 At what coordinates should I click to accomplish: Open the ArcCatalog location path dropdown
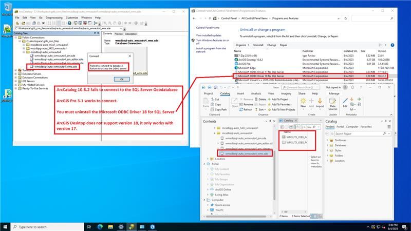point(121,28)
